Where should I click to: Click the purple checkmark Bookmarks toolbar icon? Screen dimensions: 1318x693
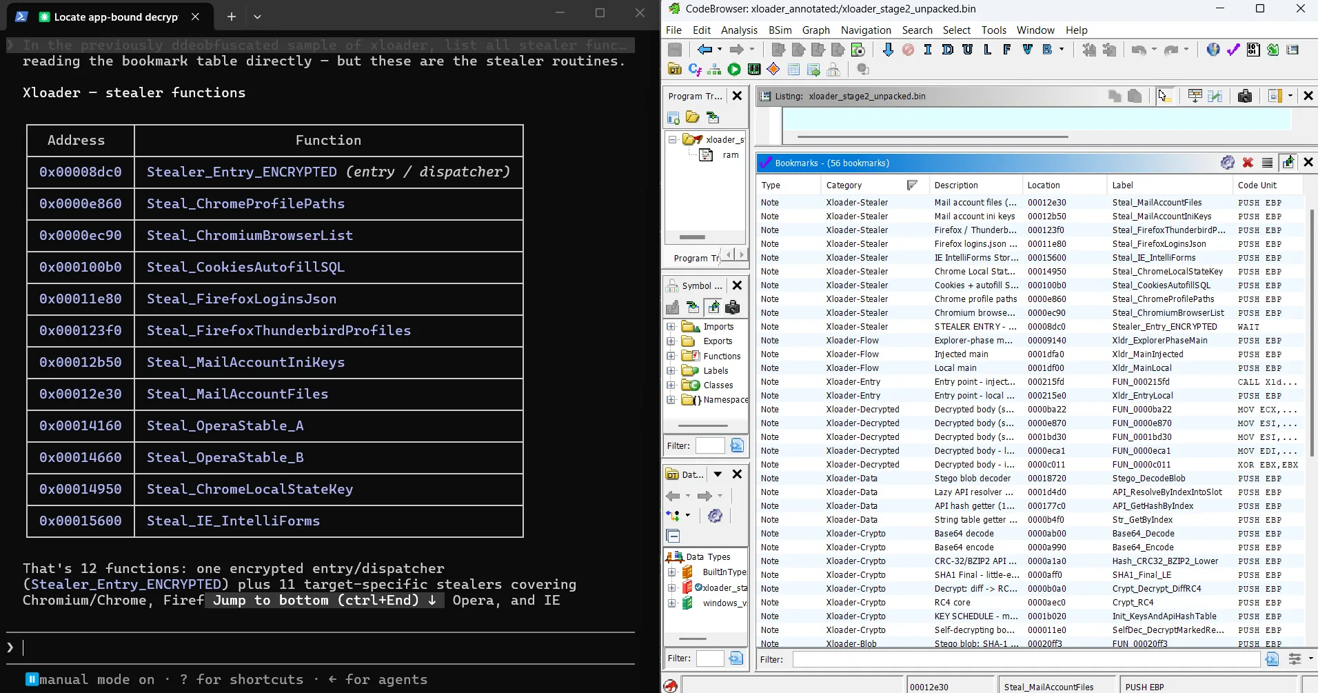click(x=1233, y=50)
